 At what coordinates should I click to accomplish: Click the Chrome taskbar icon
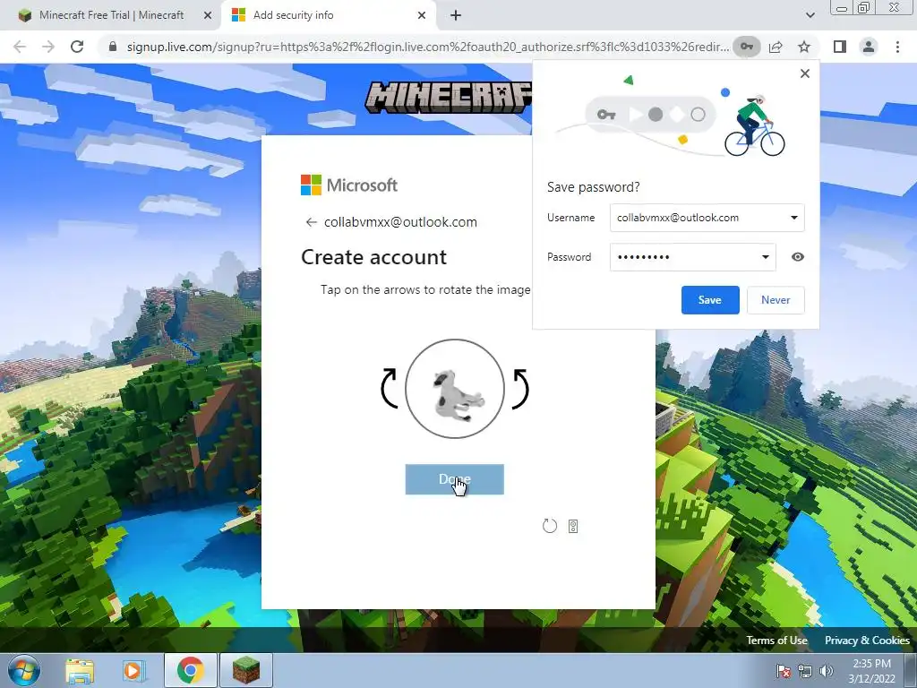pos(190,671)
